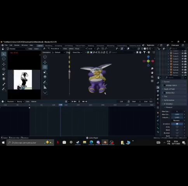Open the Pose menu in the viewport header
188x186 pixels.
[x=77, y=49]
